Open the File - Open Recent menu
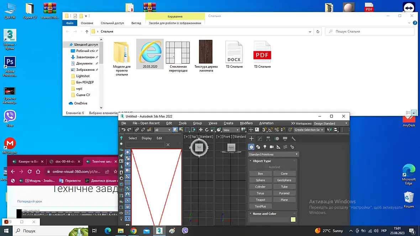 (146, 123)
